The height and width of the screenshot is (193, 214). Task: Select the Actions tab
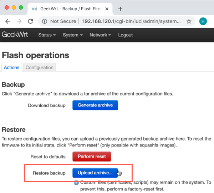coord(12,68)
